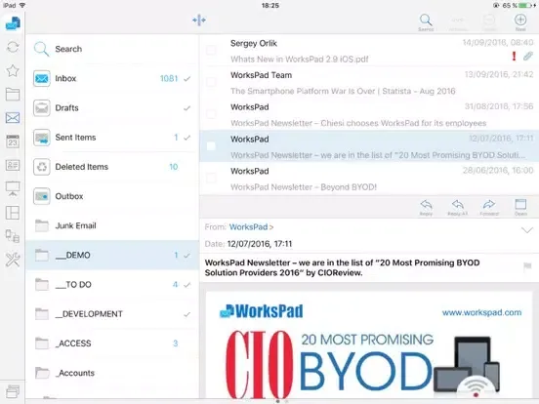
Task: Check the box for Sergey Orlik email
Action: click(x=211, y=50)
